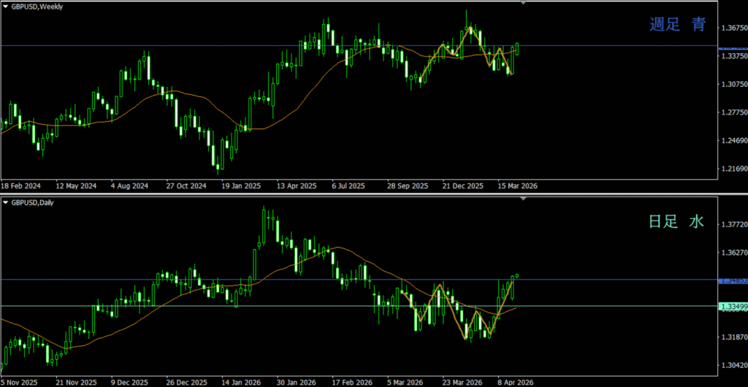Click the 19 Jan 2025 weekly date label
Screen dimensions: 748x387
[241, 186]
